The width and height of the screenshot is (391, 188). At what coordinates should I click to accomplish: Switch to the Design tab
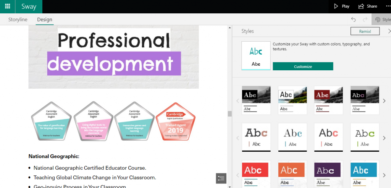point(45,19)
